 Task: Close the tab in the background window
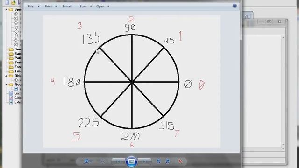[x=246, y=16]
